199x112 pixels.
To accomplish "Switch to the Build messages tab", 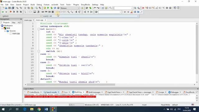I will [x=94, y=92].
